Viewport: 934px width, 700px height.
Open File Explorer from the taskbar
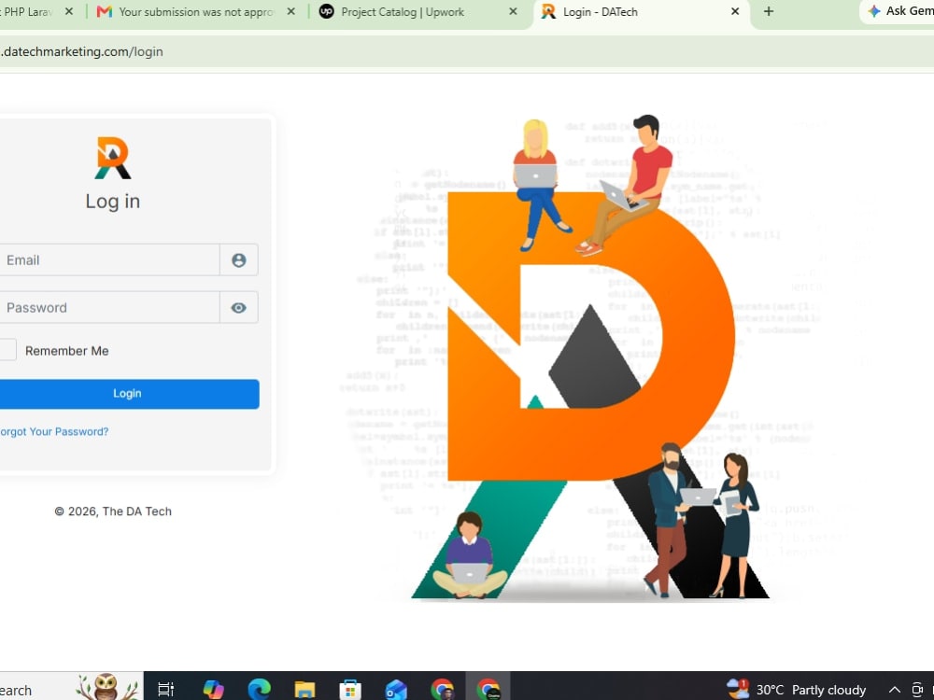(304, 690)
